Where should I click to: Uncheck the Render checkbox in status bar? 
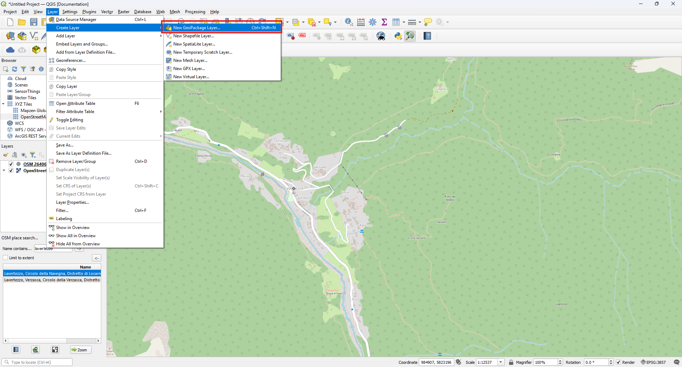(618, 362)
